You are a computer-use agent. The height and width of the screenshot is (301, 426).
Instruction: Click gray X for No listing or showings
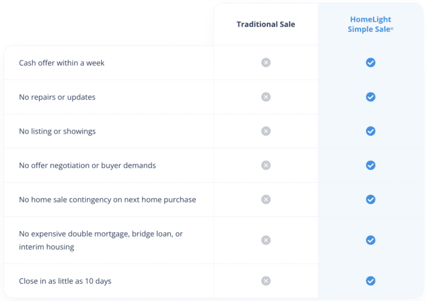[x=266, y=131]
